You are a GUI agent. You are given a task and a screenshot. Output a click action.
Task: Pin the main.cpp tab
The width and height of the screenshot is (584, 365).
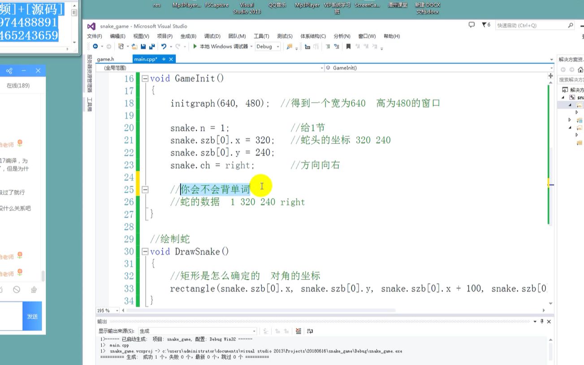click(x=164, y=59)
